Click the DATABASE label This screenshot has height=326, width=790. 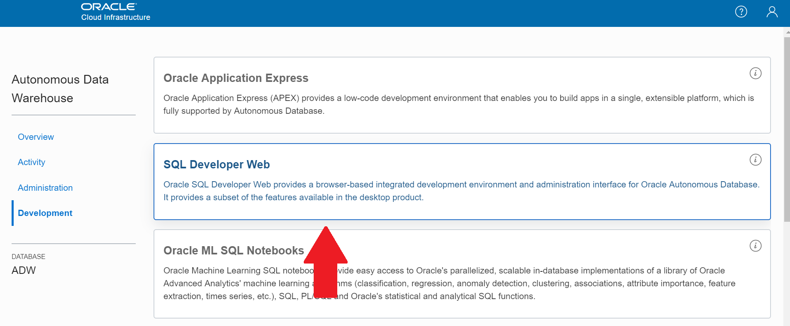pos(29,256)
